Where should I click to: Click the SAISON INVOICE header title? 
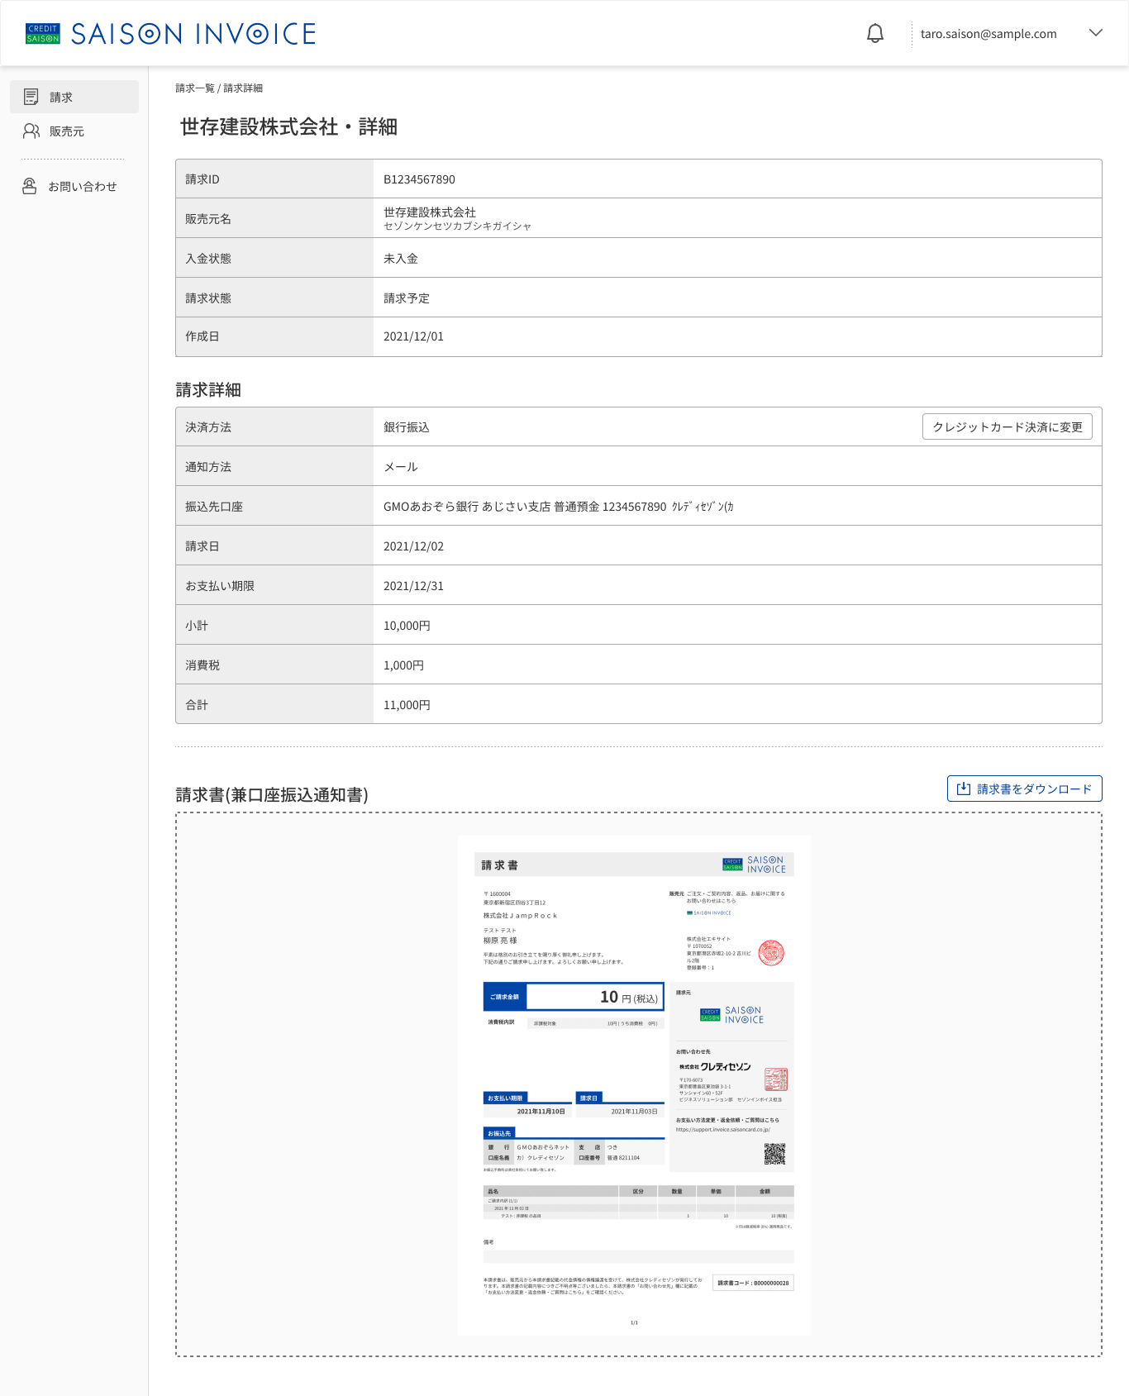pos(193,34)
